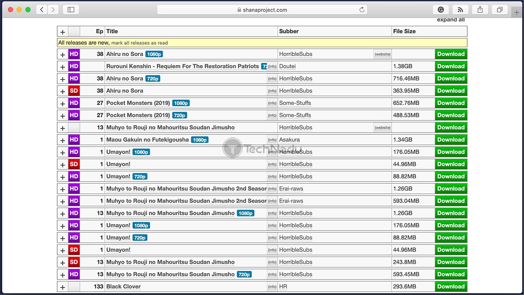Open a new Safari tab
The height and width of the screenshot is (295, 524).
point(517,13)
